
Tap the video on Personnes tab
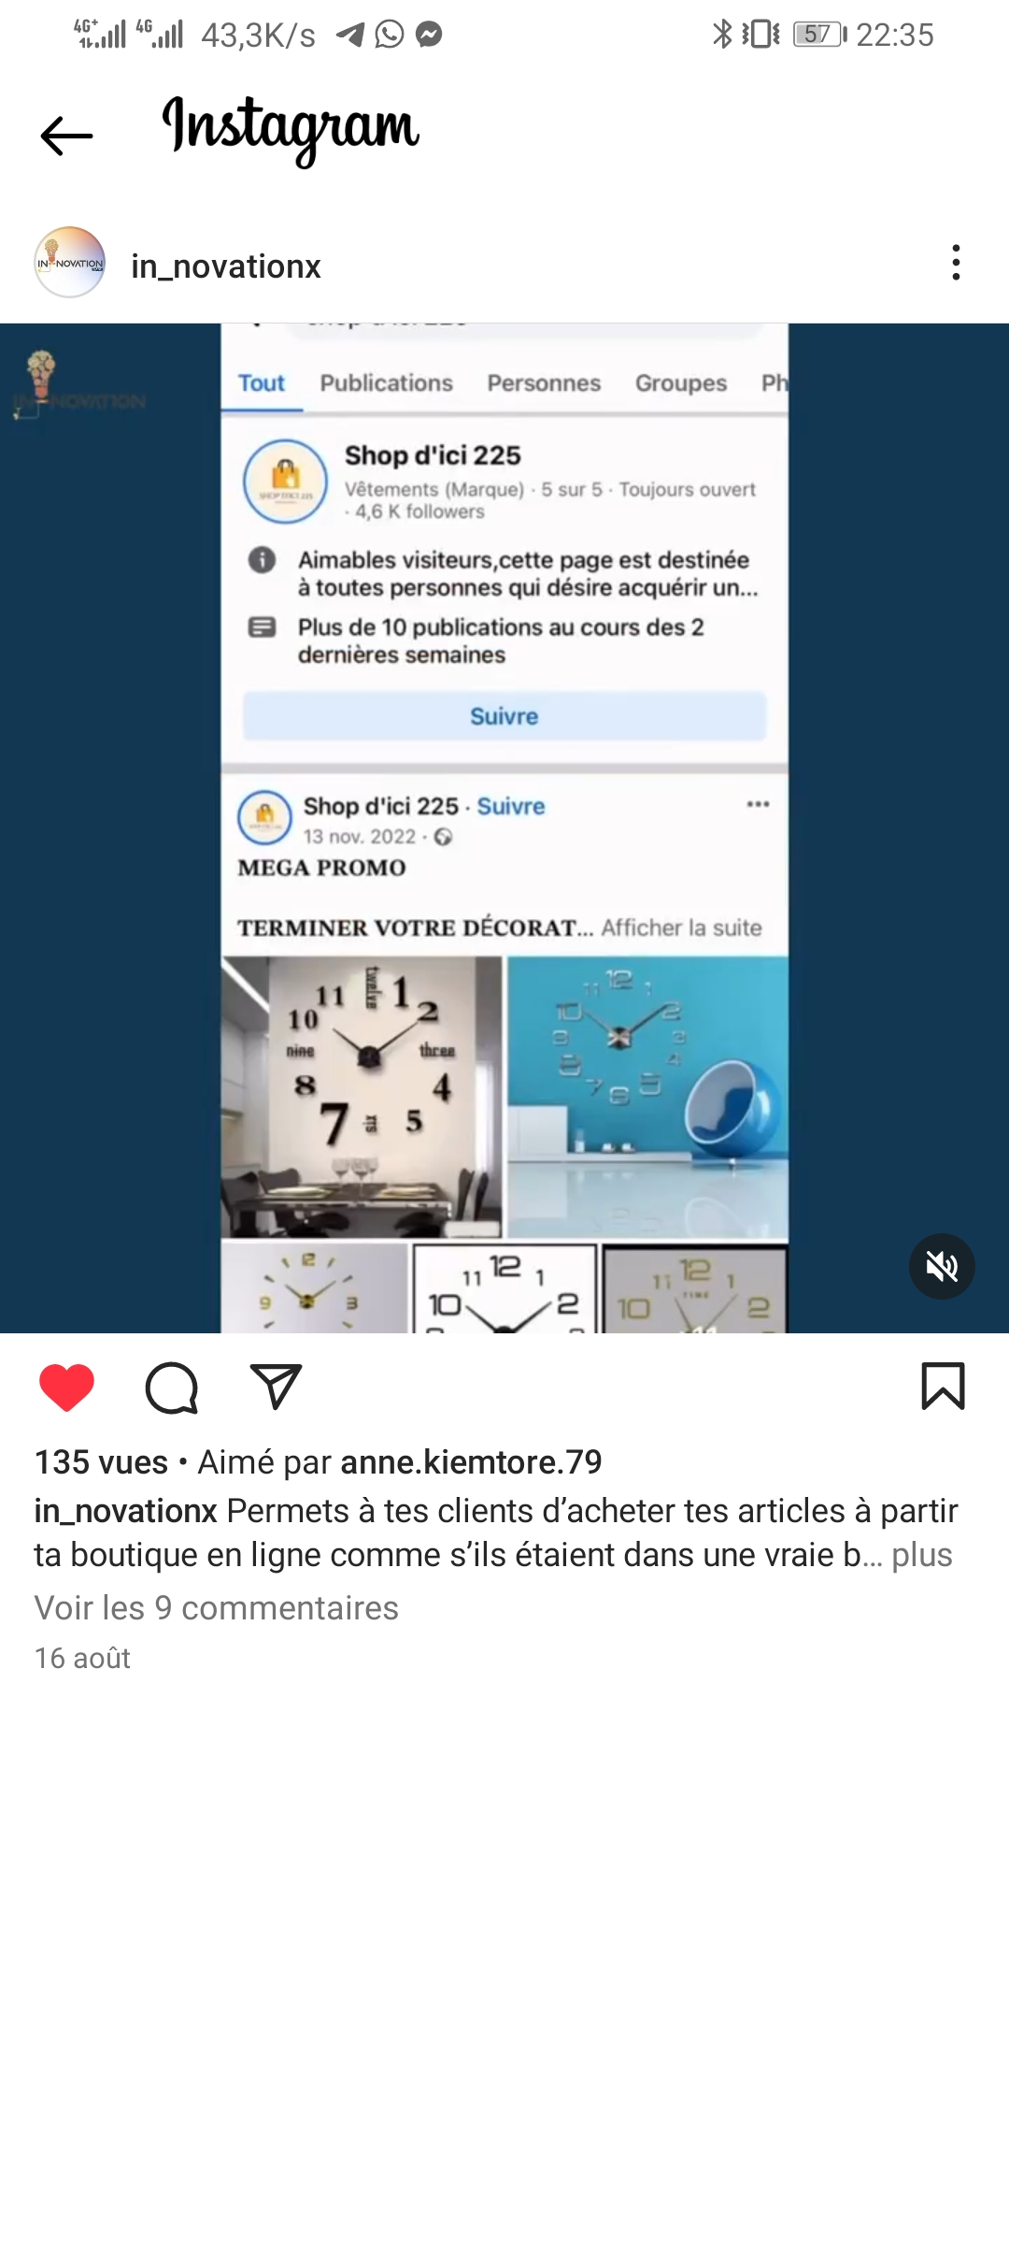point(544,383)
